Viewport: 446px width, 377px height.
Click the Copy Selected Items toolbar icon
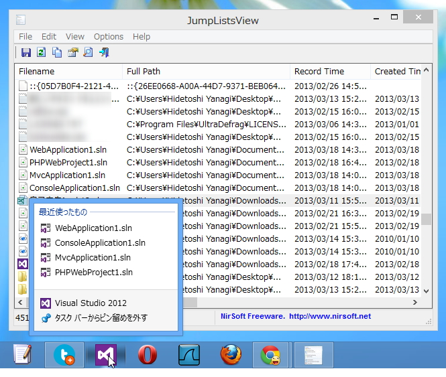coord(57,52)
